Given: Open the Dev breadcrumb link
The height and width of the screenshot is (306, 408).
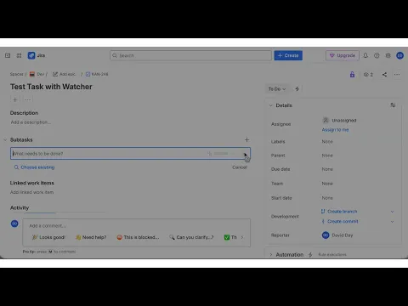Looking at the screenshot, I should [37, 74].
